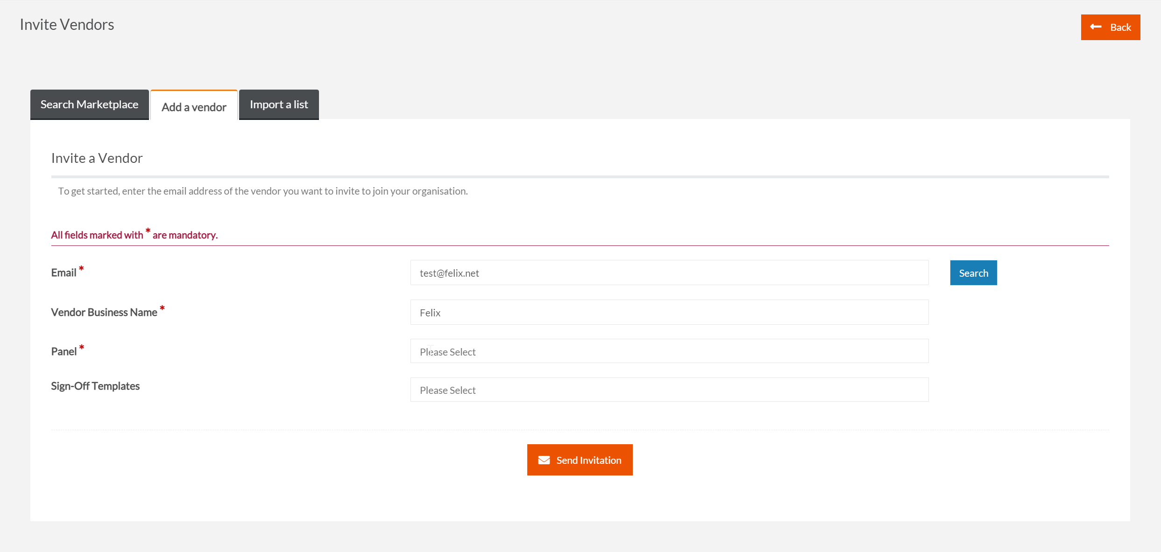The width and height of the screenshot is (1161, 552).
Task: Click the Vendor Business Name label
Action: click(104, 313)
